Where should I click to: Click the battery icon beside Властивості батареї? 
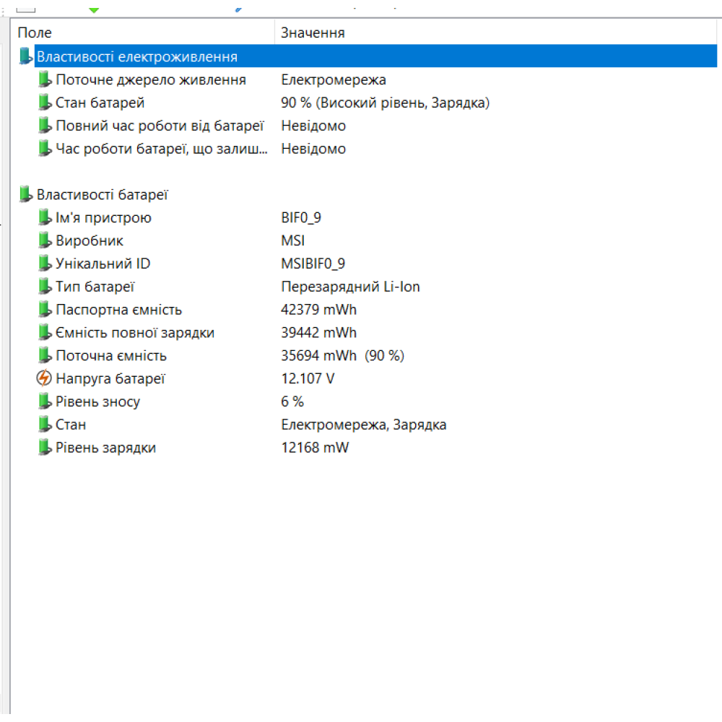(26, 194)
